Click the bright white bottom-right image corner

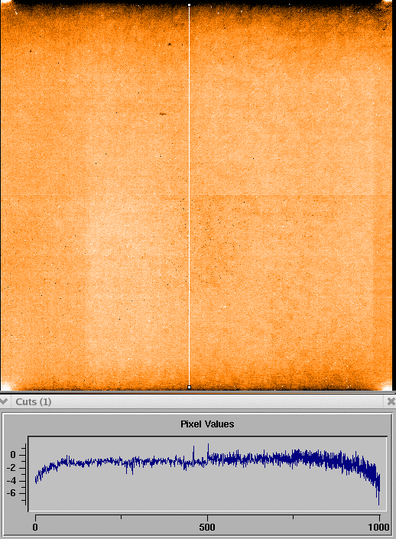[x=388, y=387]
